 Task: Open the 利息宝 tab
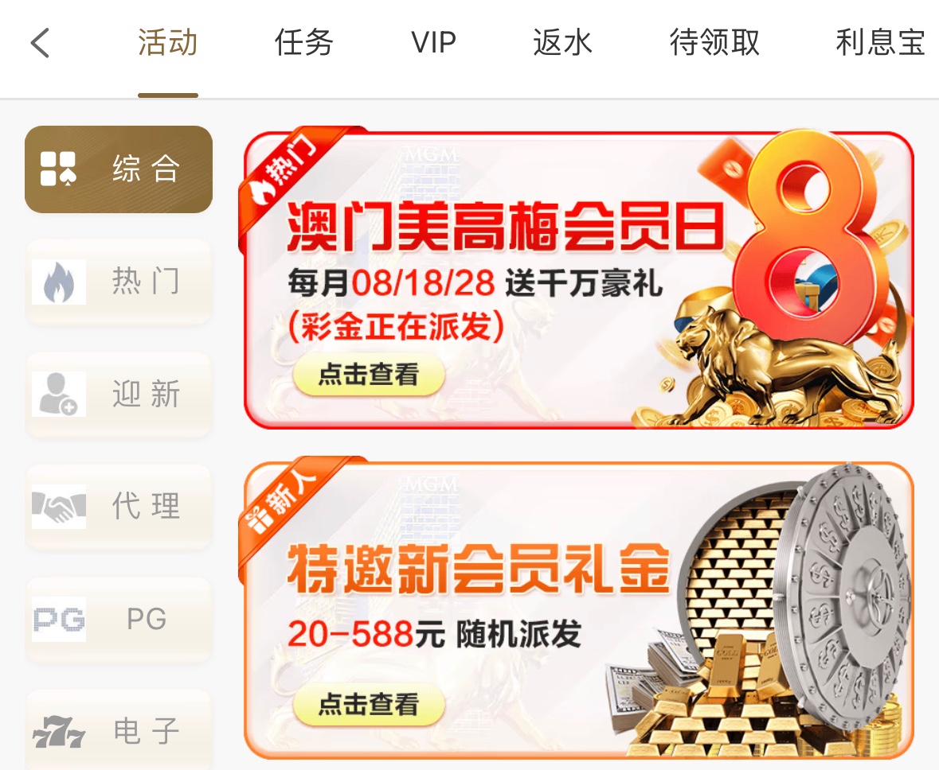coord(880,43)
